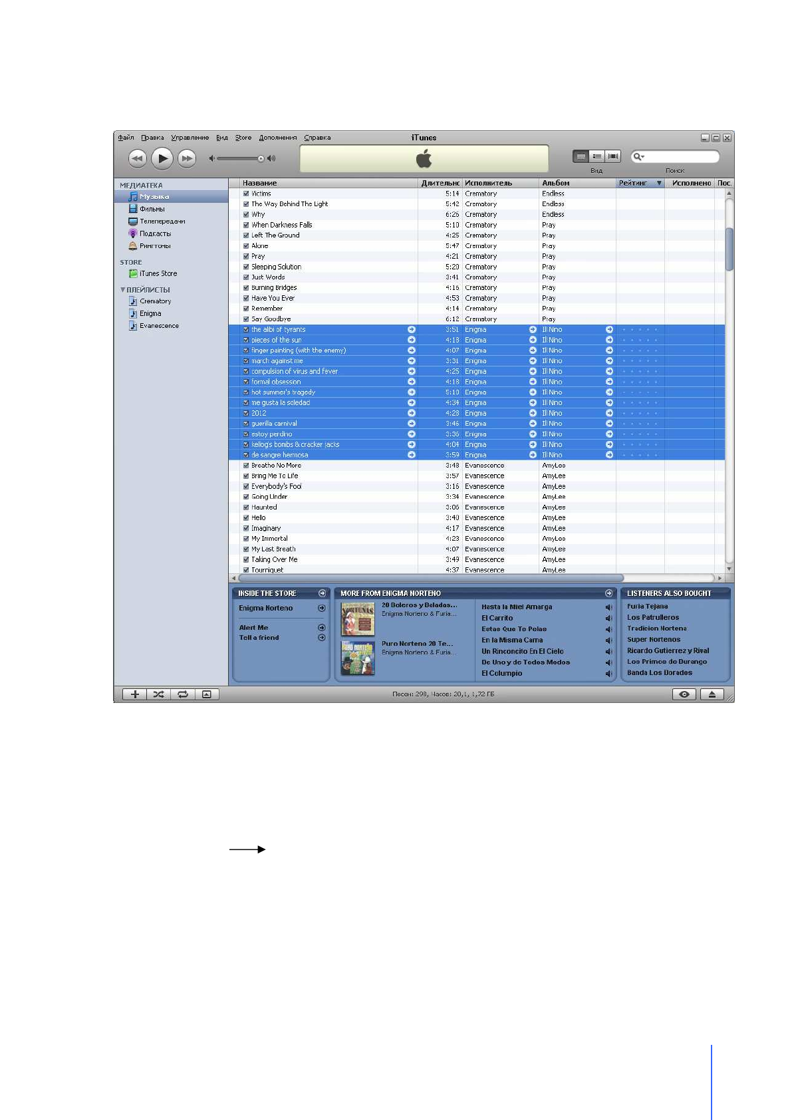
Task: Uncheck the 'Alone' song checkbox
Action: (246, 246)
